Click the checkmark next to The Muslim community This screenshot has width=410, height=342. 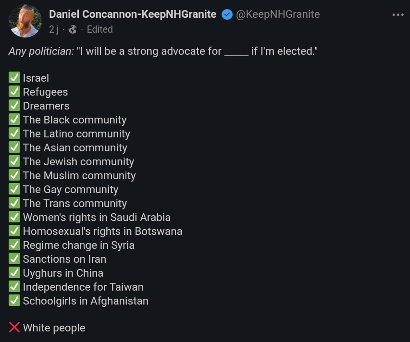coord(14,175)
